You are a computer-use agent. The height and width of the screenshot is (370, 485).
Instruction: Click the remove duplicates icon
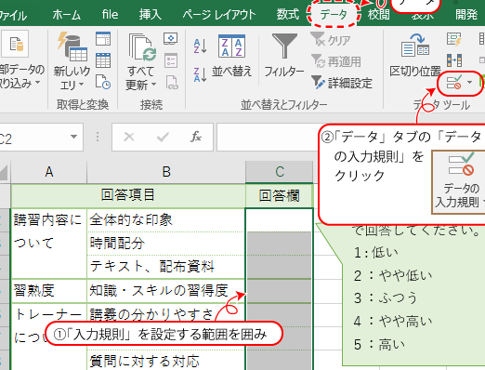pyautogui.click(x=454, y=60)
